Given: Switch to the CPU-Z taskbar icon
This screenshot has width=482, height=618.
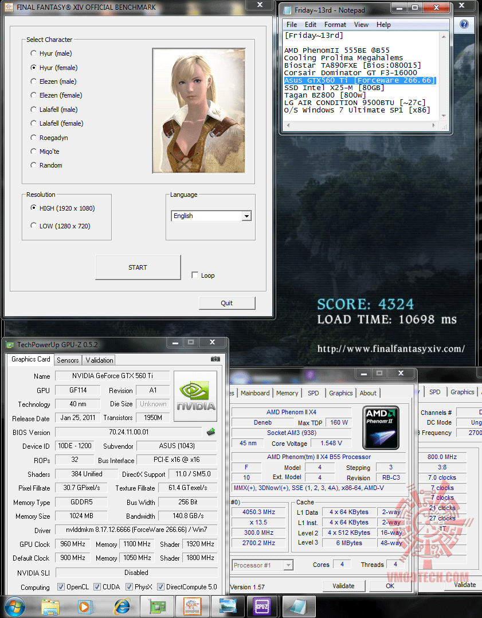Looking at the screenshot, I should tap(262, 607).
